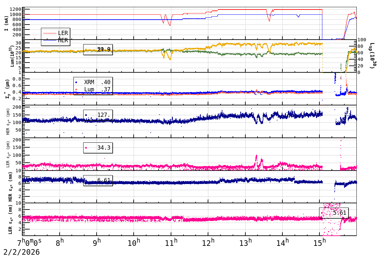
Task: Click the LER legend label in current plot
Action: click(63, 33)
